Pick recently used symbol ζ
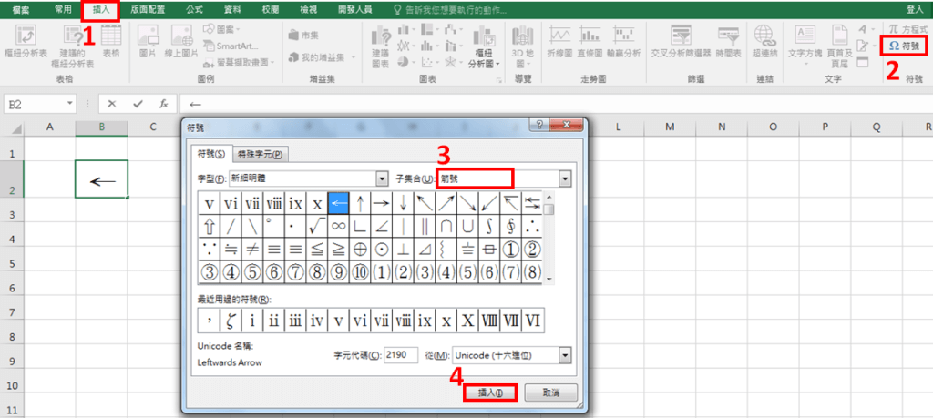This screenshot has height=418, width=933. [231, 321]
